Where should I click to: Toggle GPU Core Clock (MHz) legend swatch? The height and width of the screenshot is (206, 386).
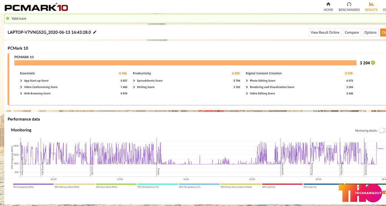[116, 184]
